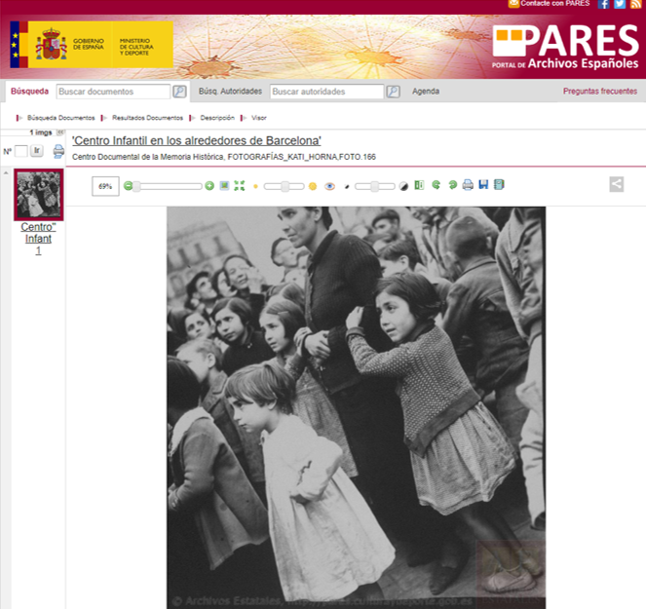The image size is (646, 609).
Task: Open Búsq. Autoridades
Action: [x=230, y=91]
